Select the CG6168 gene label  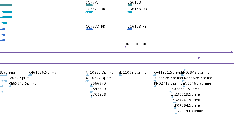tap(134, 2)
